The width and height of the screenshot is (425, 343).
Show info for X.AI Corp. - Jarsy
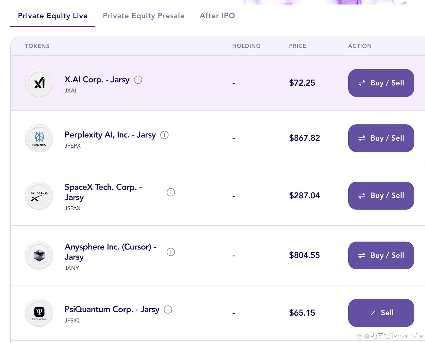pyautogui.click(x=138, y=80)
